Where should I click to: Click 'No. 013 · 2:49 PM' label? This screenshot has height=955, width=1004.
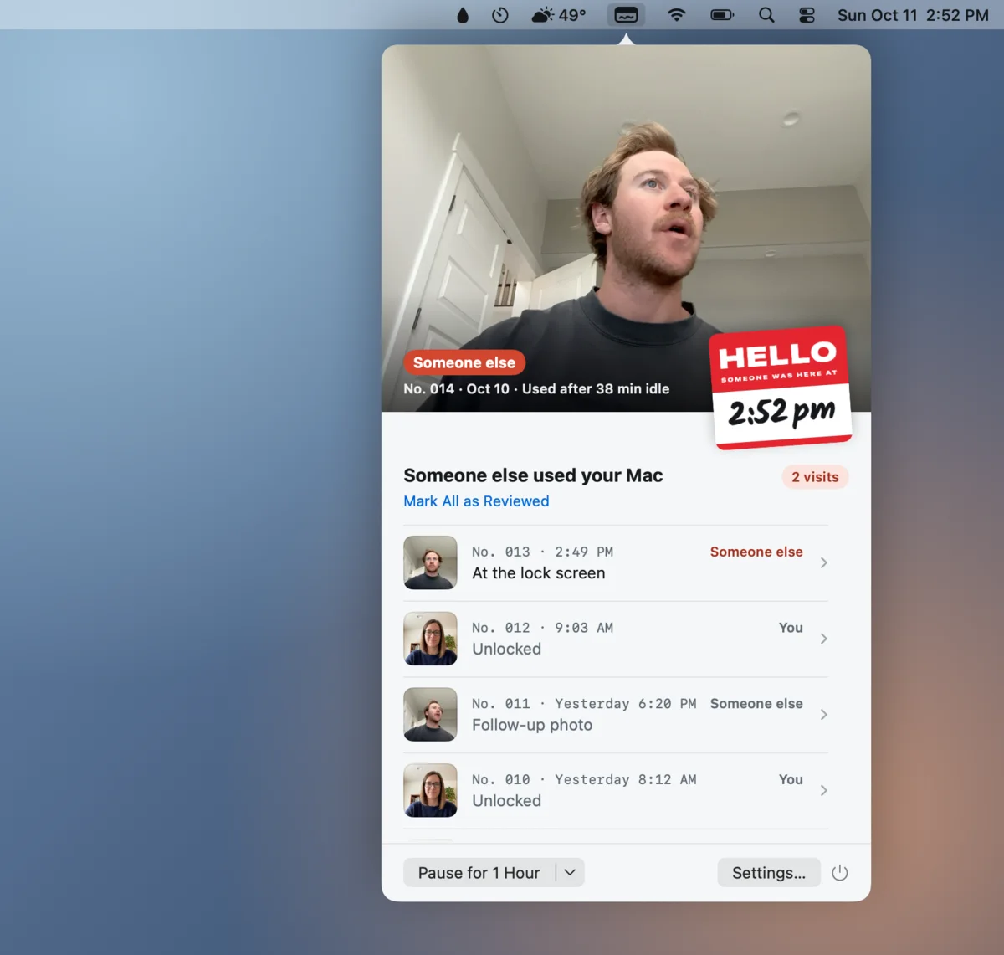pos(542,552)
